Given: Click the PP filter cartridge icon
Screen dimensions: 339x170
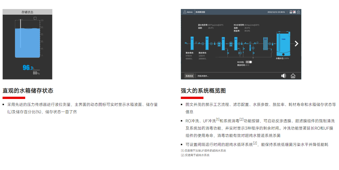Looking at the screenshot, I should tap(192, 43).
